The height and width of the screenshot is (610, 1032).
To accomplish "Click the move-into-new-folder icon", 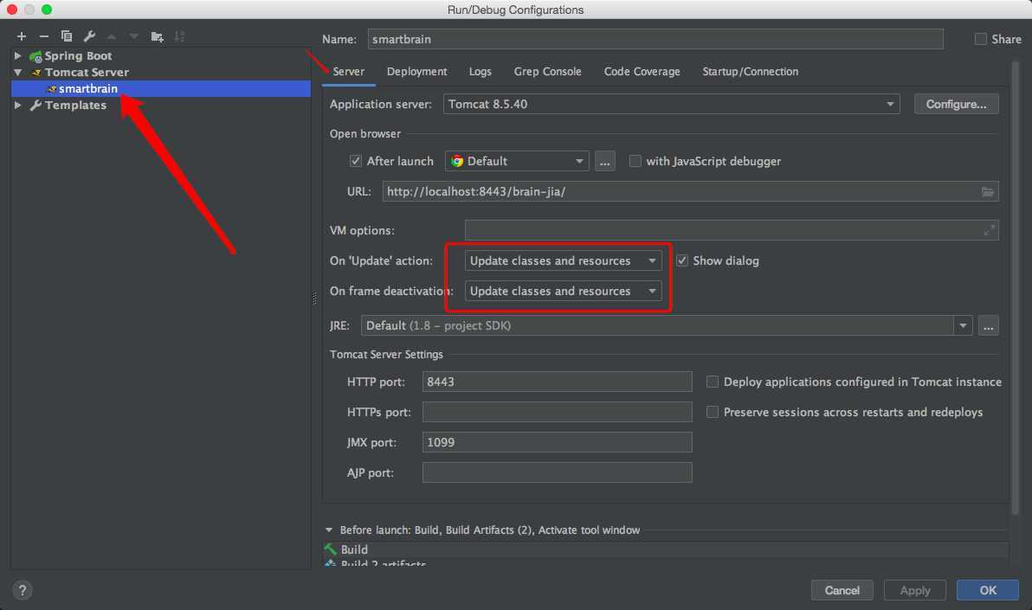I will (x=157, y=36).
